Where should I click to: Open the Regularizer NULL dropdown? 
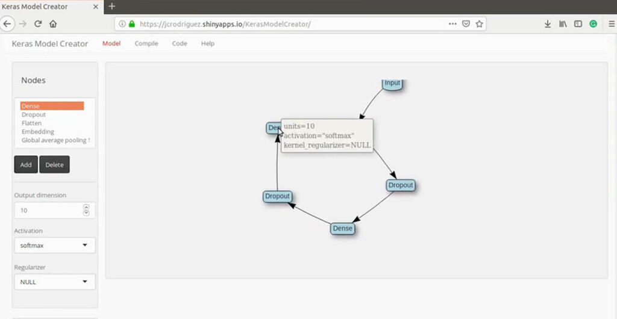point(55,282)
